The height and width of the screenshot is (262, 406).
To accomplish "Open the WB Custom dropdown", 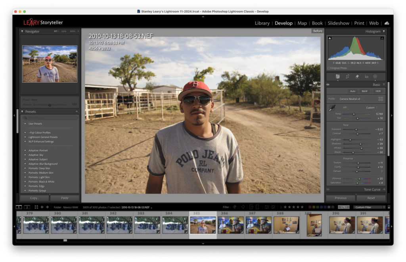I will pos(372,108).
